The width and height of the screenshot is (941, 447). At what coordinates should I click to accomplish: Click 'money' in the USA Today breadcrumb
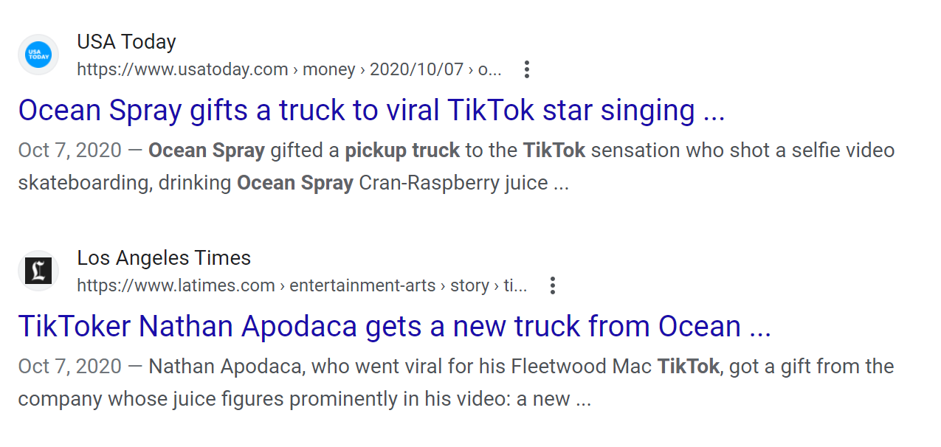(329, 70)
